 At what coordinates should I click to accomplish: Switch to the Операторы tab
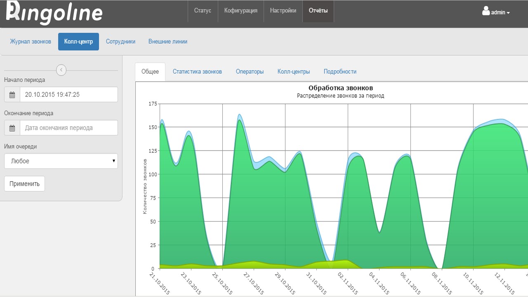250,72
